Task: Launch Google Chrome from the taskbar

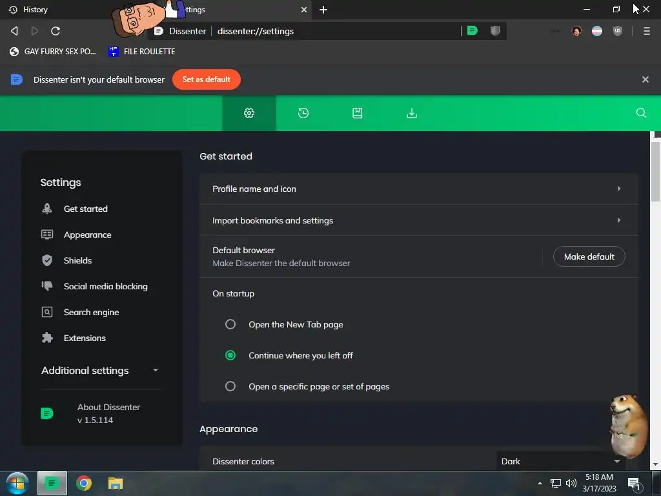Action: (83, 483)
